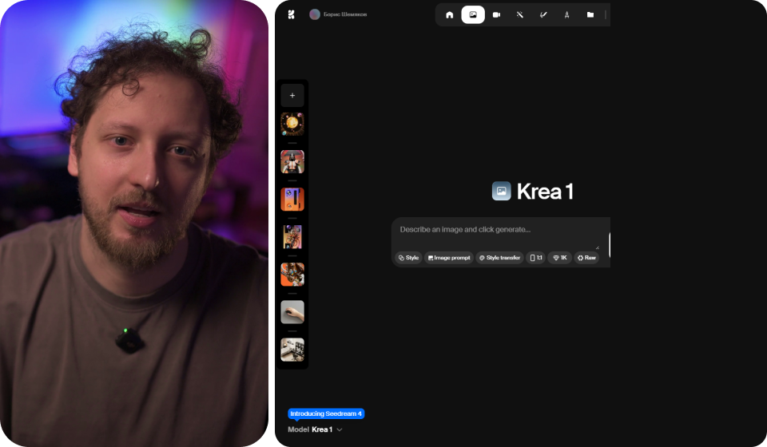Viewport: 767px width, 447px height.
Task: Open the interior room thumbnail
Action: (292, 350)
